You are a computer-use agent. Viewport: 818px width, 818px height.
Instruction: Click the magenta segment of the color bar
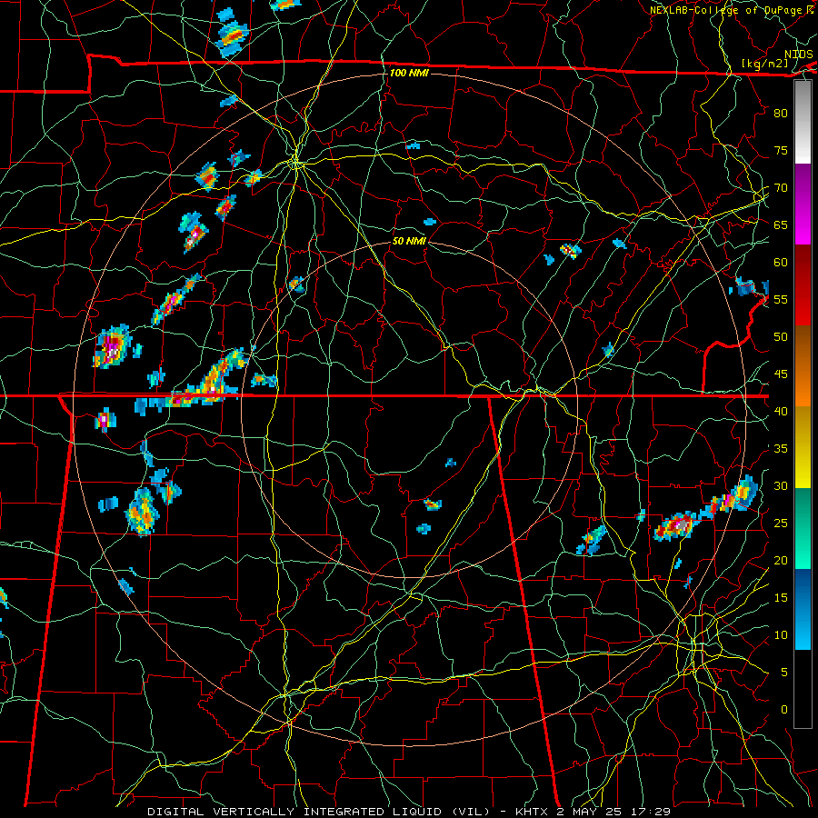pos(803,204)
